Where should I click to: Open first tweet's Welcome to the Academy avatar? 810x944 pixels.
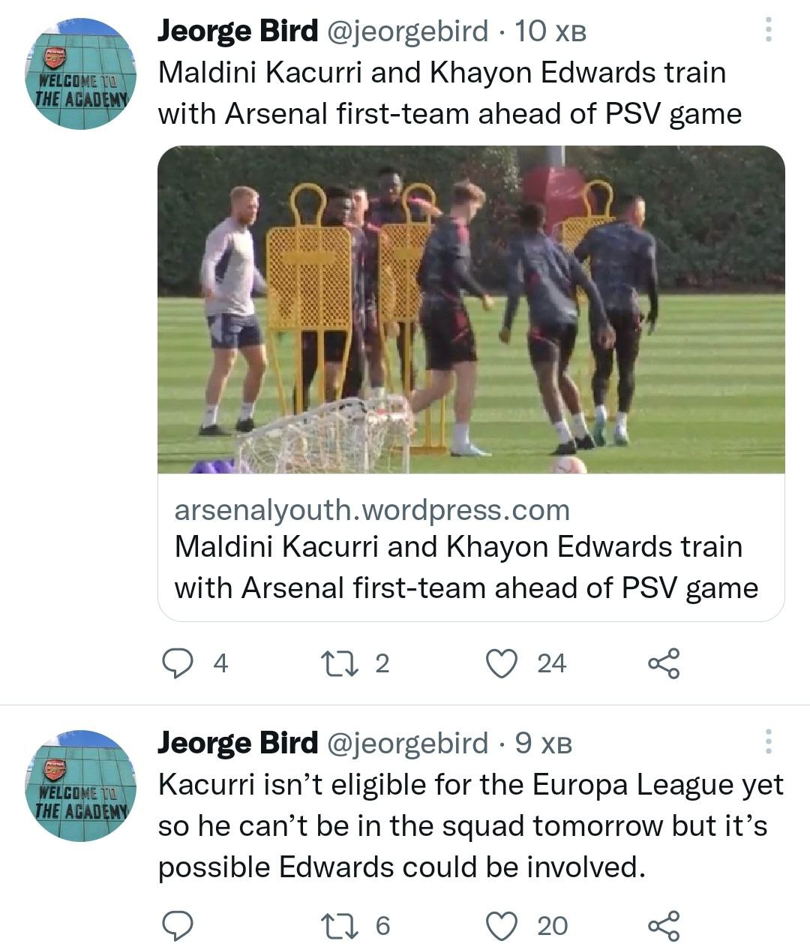click(81, 74)
